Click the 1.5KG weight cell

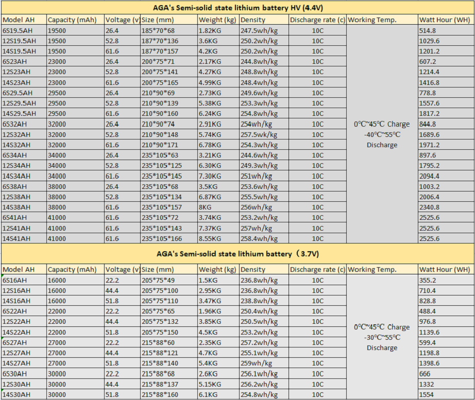click(218, 280)
